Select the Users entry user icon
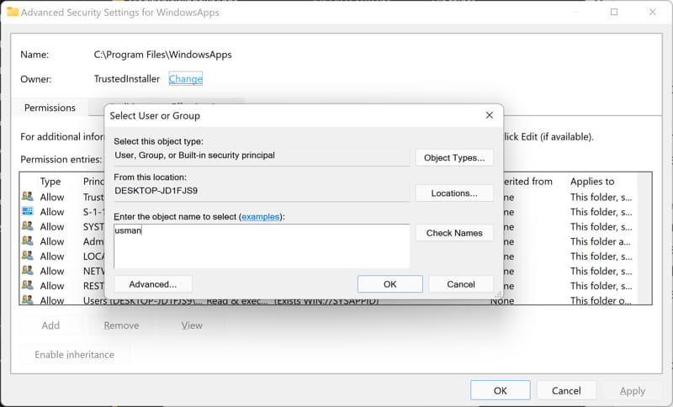The height and width of the screenshot is (407, 673). point(28,299)
